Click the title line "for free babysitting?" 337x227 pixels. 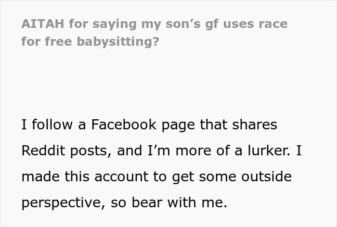coord(91,41)
